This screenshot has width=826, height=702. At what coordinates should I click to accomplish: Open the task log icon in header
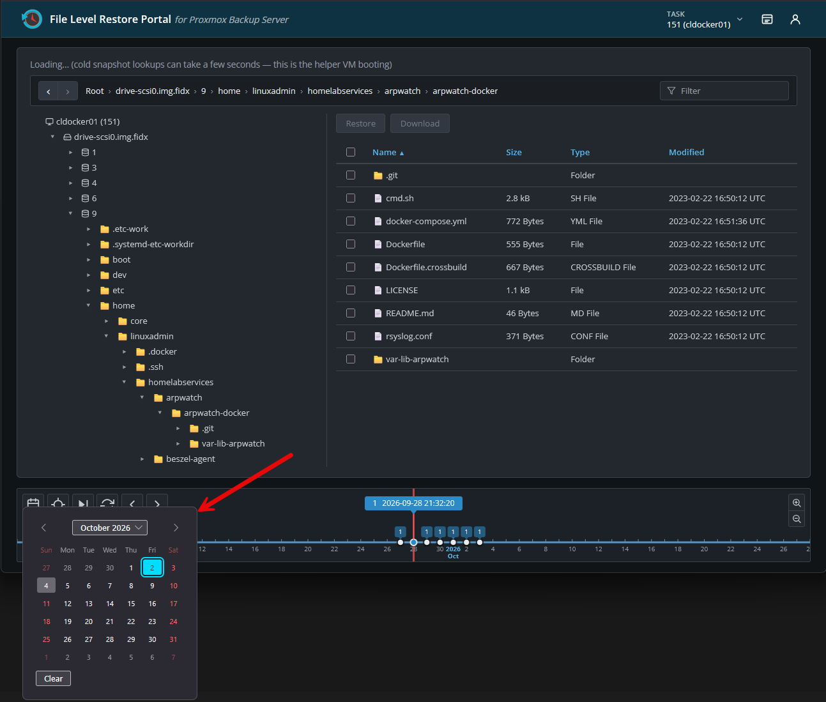coord(767,19)
